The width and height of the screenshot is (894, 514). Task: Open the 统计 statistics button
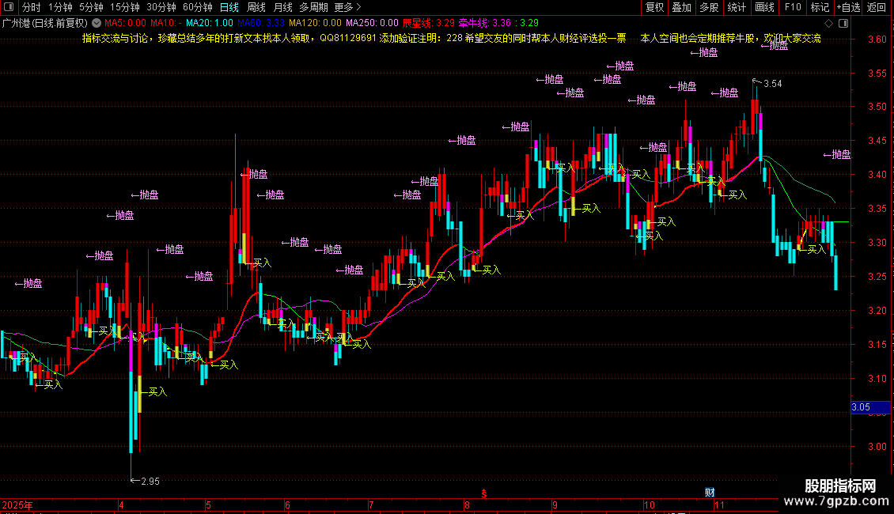click(737, 7)
